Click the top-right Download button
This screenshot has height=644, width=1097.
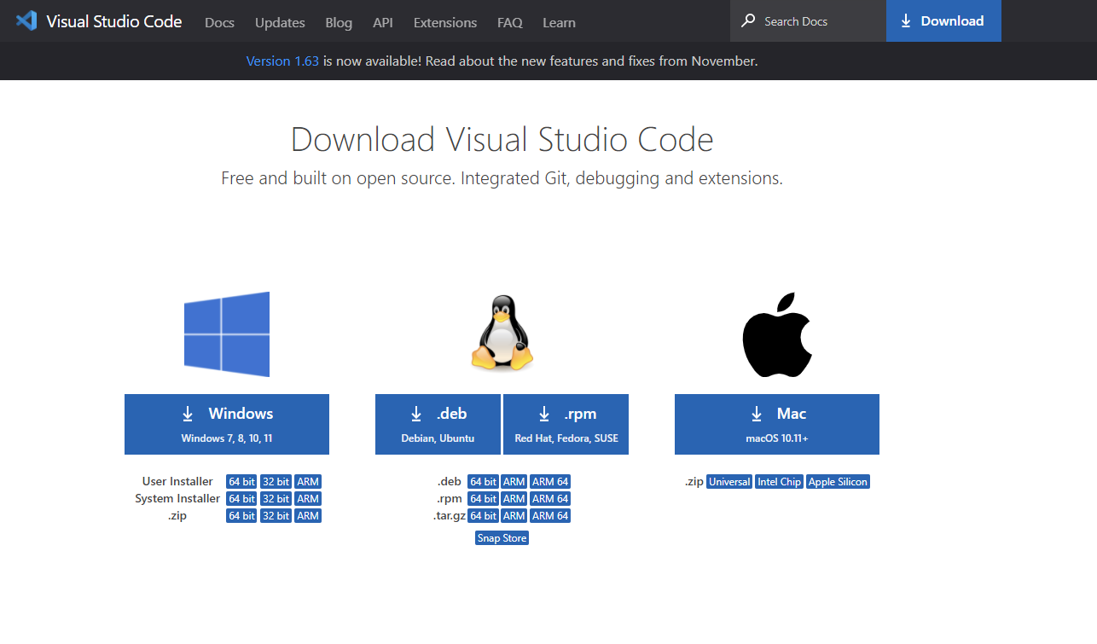point(943,20)
